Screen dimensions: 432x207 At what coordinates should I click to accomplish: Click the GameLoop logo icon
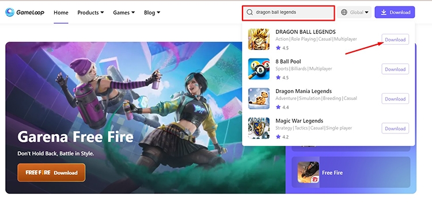pyautogui.click(x=10, y=13)
